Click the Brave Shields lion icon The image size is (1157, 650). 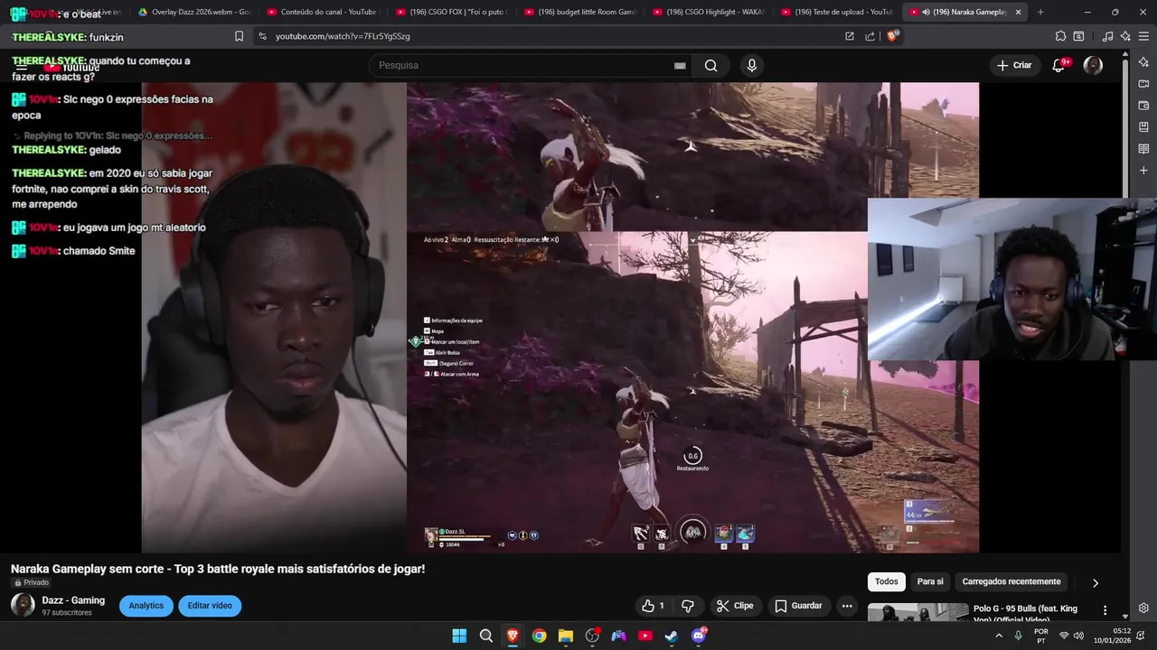[893, 36]
